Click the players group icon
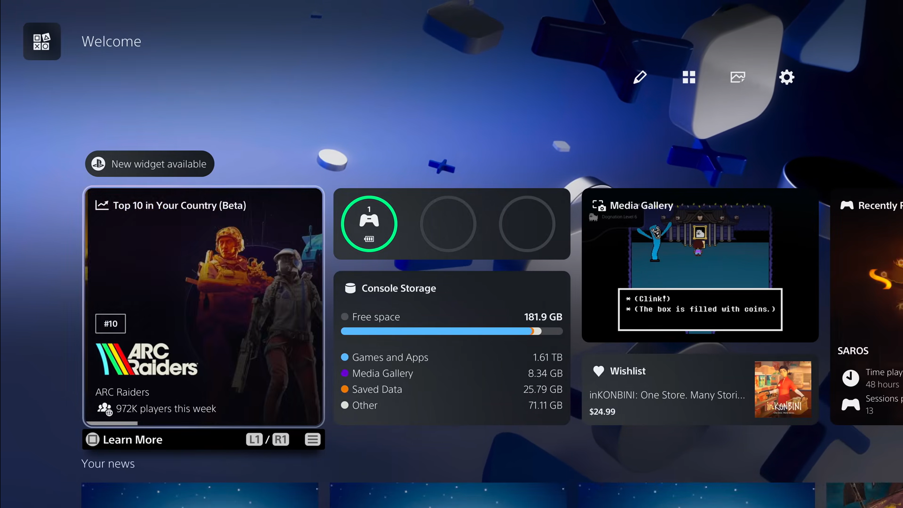This screenshot has height=508, width=903. [104, 409]
